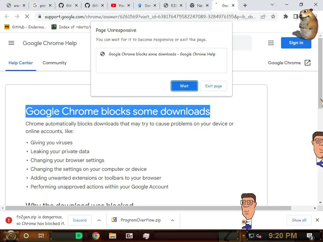The width and height of the screenshot is (323, 242).
Task: Select the Community tab
Action: tap(54, 63)
